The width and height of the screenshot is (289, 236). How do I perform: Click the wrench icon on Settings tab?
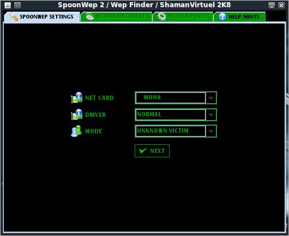(x=14, y=16)
